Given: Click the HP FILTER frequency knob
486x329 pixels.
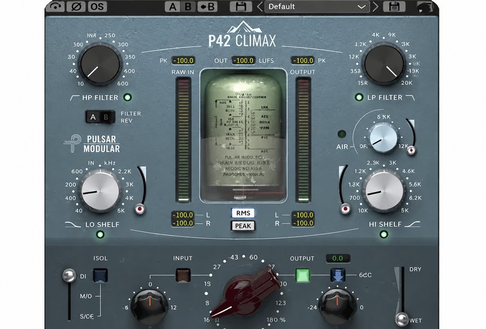Looking at the screenshot, I should click(100, 64).
